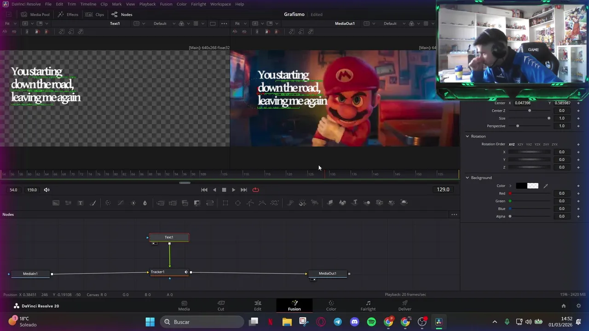Set keyframe diamond for Perspective

pos(578,126)
